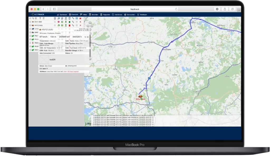Open the Geofences section

point(117,14)
